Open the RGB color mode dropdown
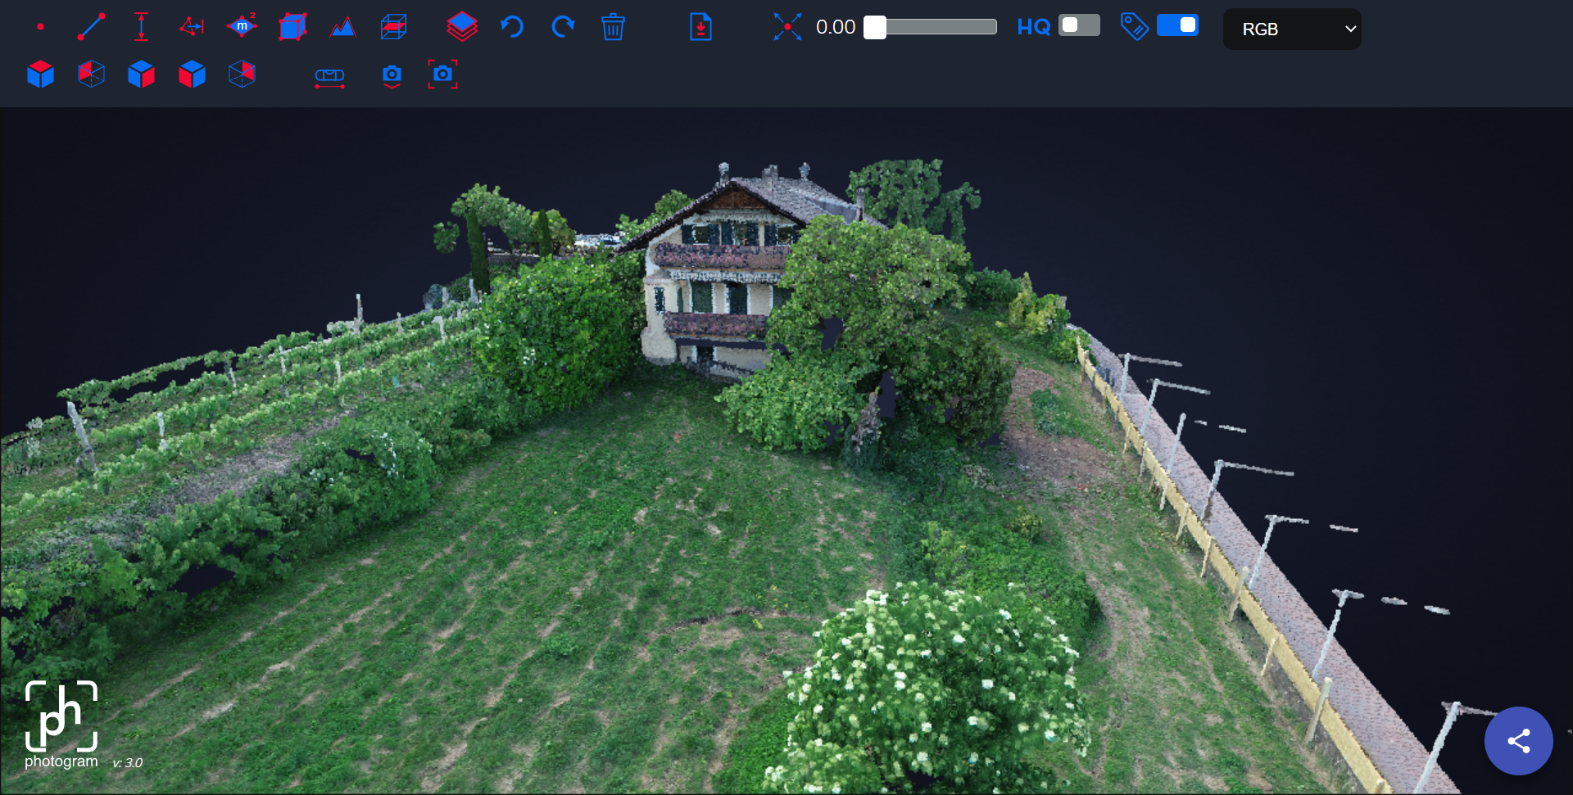Image resolution: width=1573 pixels, height=795 pixels. (1291, 29)
